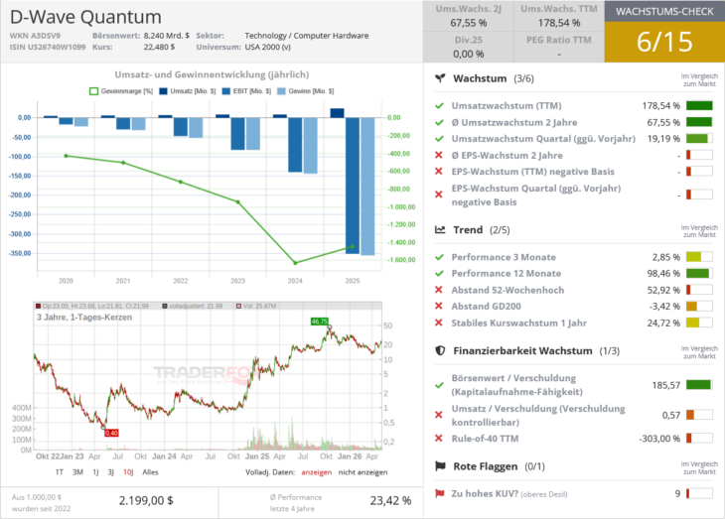Click red X beside EPS-Wachstum (TTM) negative Basis
725x519 pixels.
[439, 172]
